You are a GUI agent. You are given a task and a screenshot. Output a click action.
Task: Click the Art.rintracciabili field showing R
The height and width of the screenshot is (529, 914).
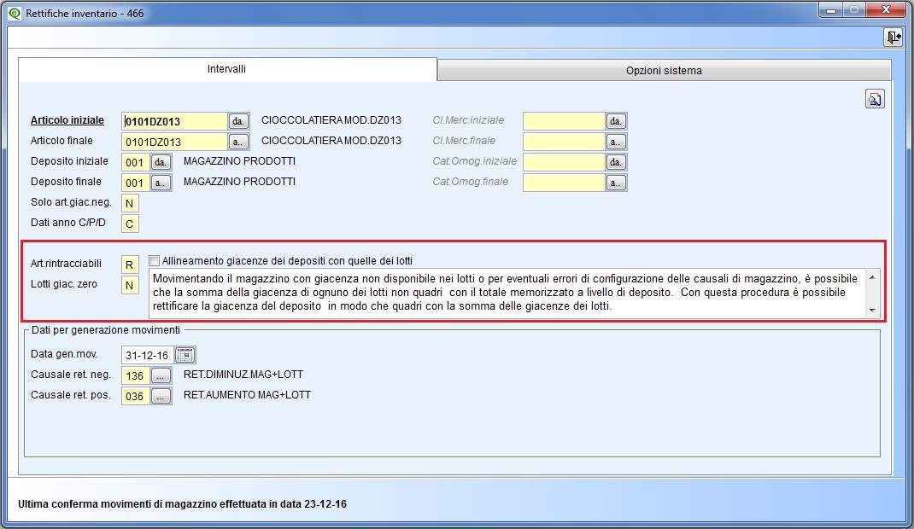click(x=130, y=264)
